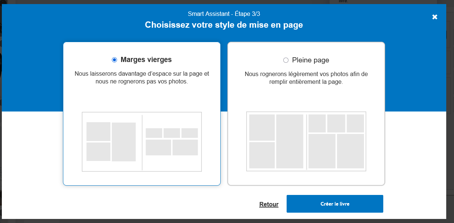Click left page of Pleine page preview
Viewport: 454px width, 223px height.
pos(276,141)
